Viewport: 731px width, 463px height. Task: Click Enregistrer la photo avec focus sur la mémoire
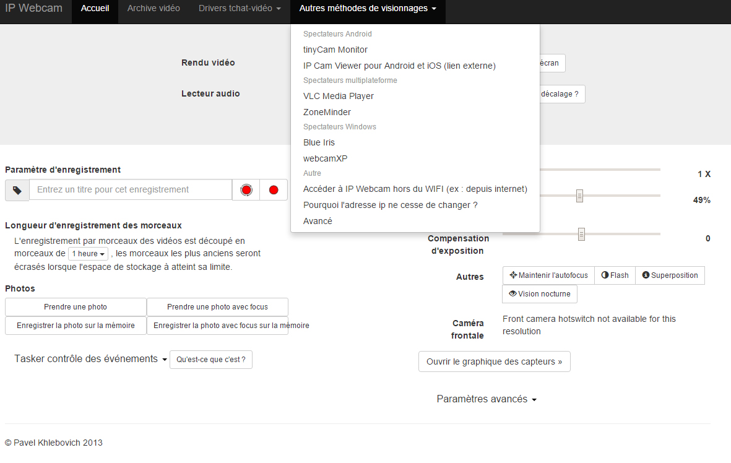coord(217,326)
